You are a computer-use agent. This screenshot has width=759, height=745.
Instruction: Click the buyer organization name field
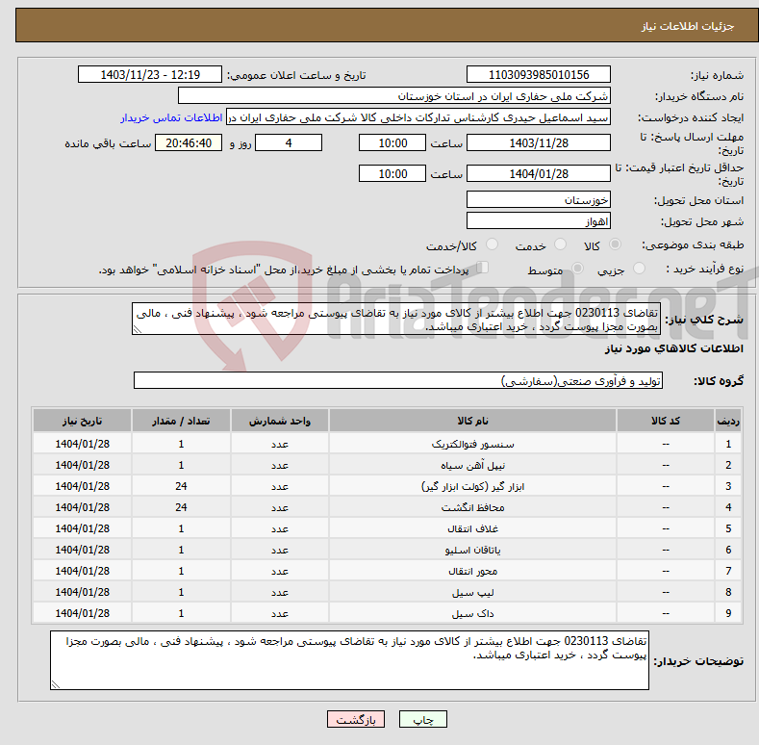(394, 96)
